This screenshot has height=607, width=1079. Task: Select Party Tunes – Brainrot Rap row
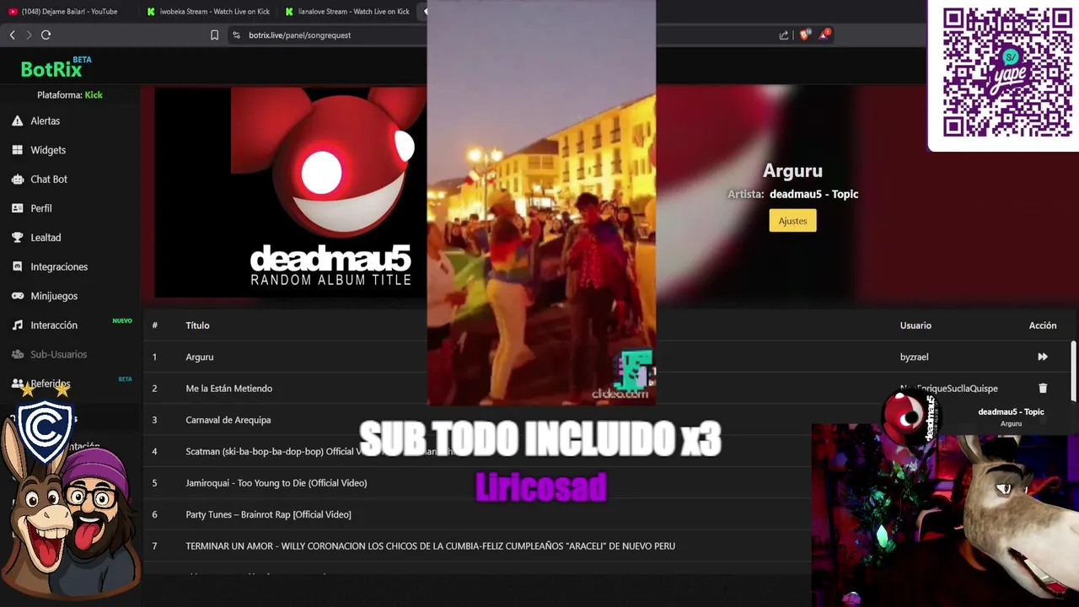point(607,514)
